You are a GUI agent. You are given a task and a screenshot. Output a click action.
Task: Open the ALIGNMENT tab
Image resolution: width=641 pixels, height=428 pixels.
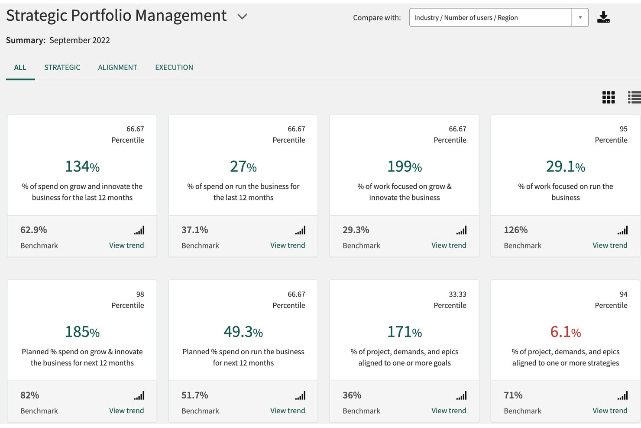(x=117, y=68)
